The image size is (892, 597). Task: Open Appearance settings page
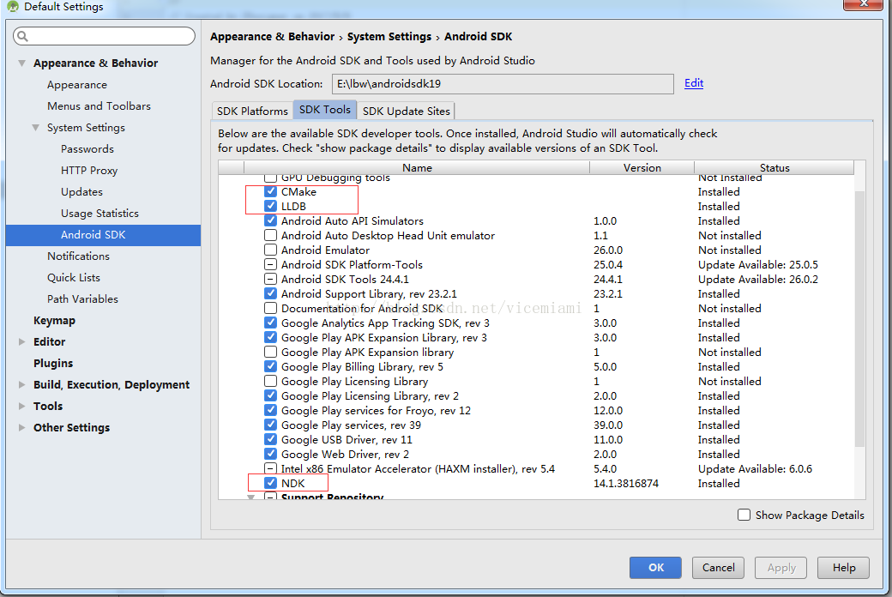coord(77,85)
